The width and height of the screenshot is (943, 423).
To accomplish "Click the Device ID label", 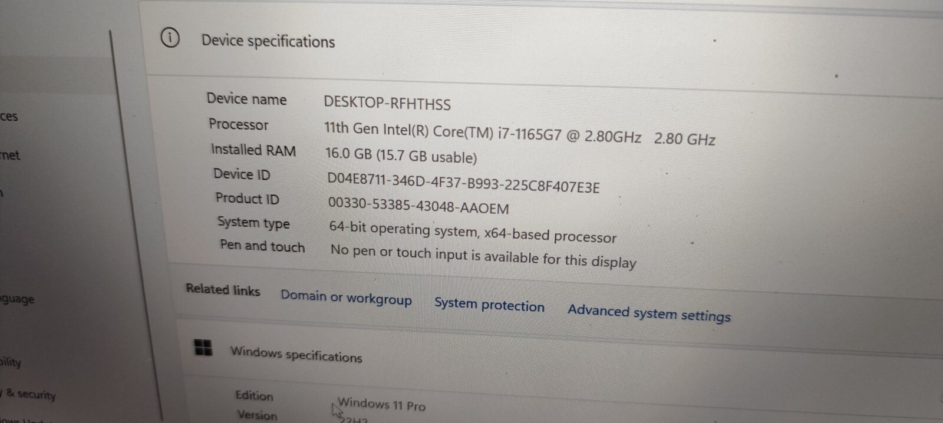I will click(242, 174).
